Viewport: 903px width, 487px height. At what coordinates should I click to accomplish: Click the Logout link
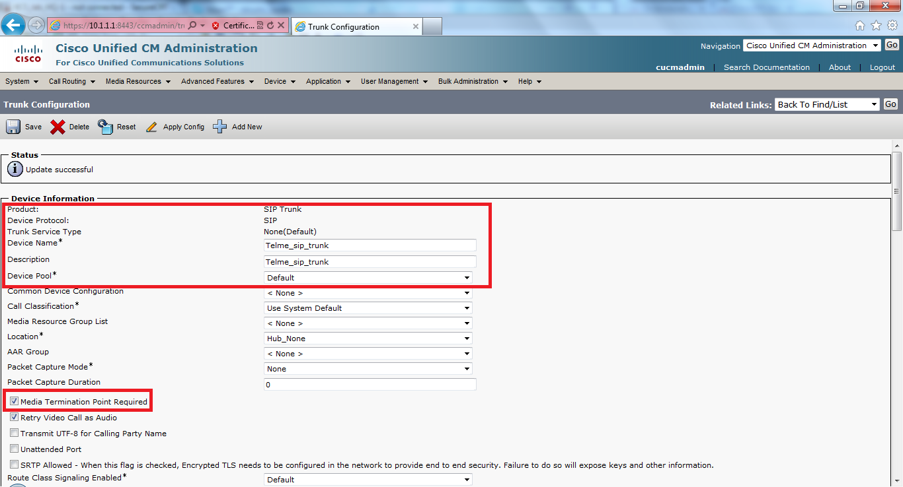[883, 67]
